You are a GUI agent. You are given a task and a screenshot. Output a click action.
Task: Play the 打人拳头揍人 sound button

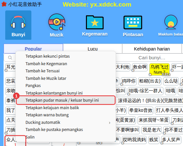tap(169, 110)
